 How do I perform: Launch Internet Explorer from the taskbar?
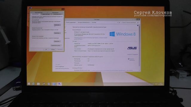[x=33, y=84]
